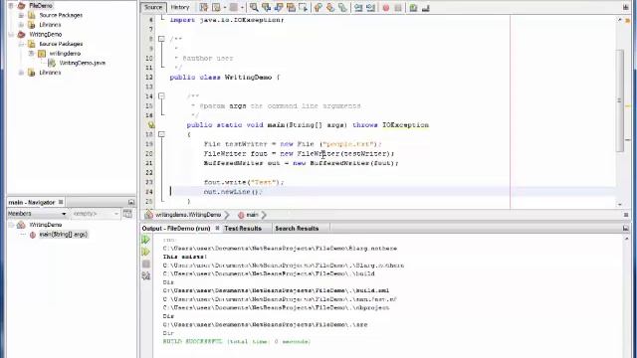This screenshot has height=358, width=637.
Task: Re-run the program with green arrow in Output
Action: coord(146,240)
